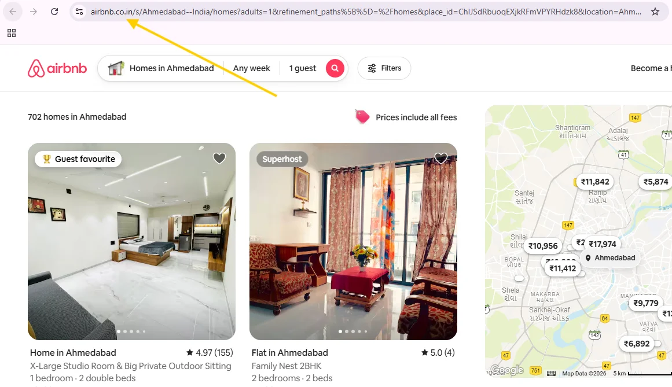This screenshot has width=672, height=387.
Task: Open the Google apps grid icon
Action: click(x=12, y=33)
